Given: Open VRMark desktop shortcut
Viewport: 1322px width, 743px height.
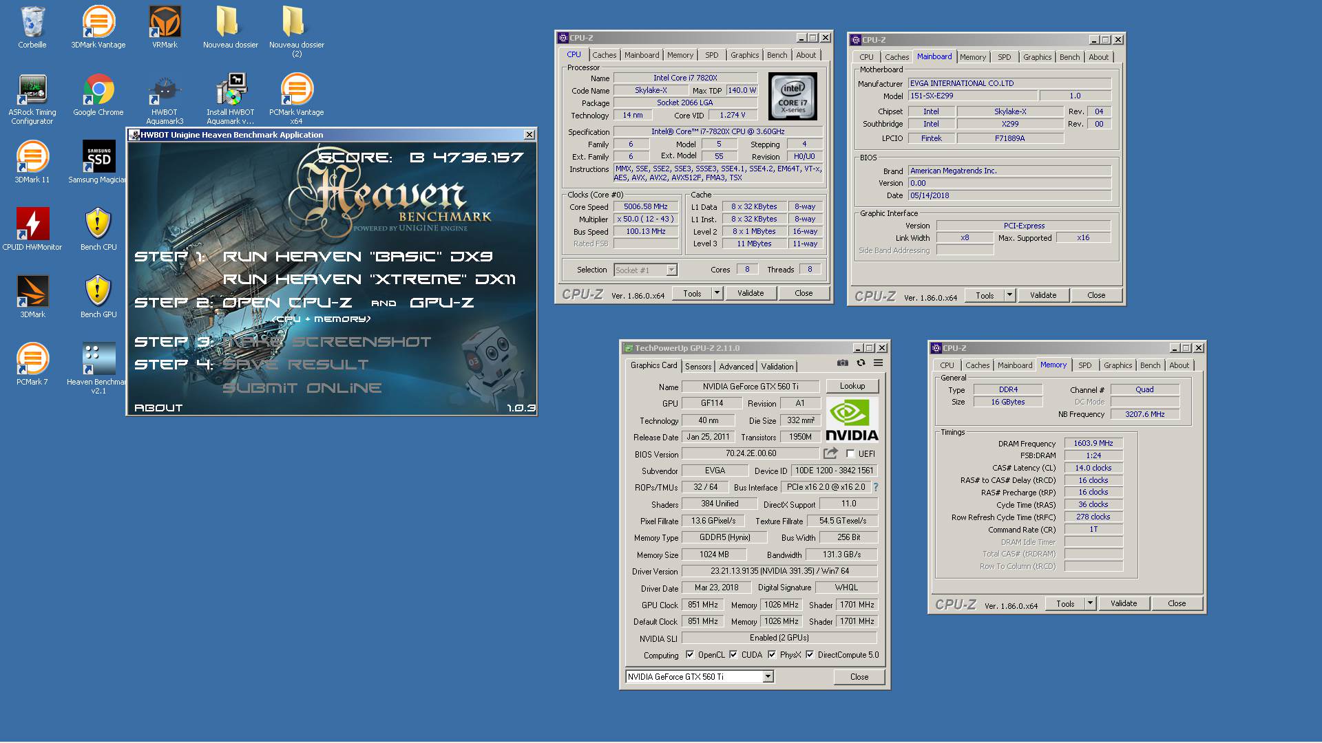Looking at the screenshot, I should click(x=165, y=28).
